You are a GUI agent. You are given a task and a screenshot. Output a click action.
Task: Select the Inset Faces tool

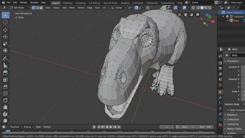(x=5, y=80)
